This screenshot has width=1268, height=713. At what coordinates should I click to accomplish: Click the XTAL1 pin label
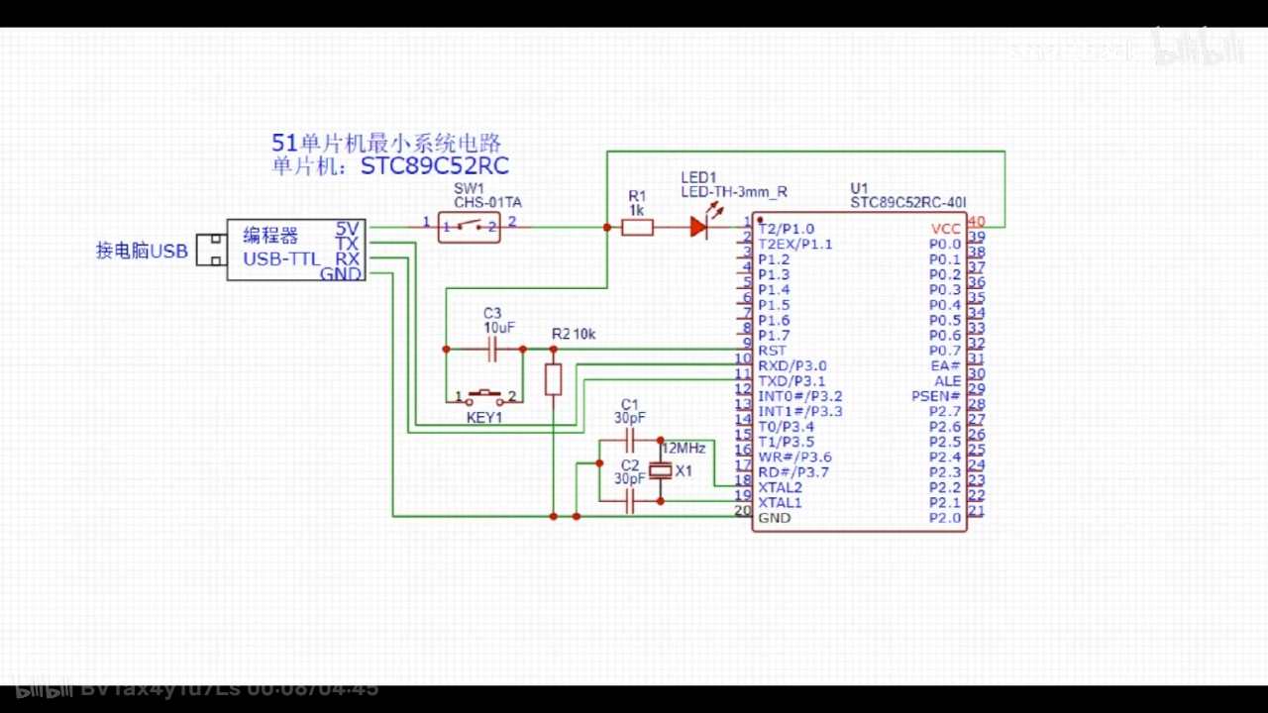coord(781,503)
